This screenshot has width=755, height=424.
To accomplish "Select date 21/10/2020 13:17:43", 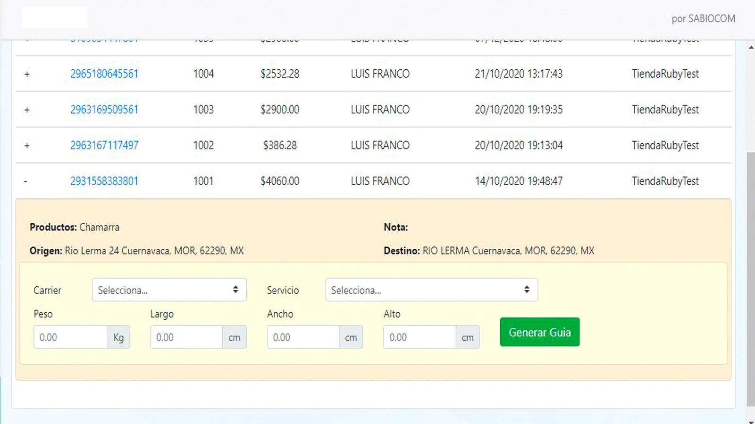I will [x=519, y=74].
